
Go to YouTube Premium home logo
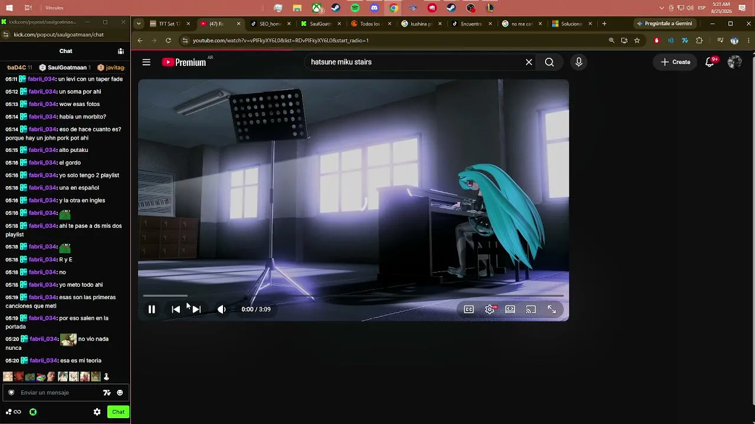point(184,62)
